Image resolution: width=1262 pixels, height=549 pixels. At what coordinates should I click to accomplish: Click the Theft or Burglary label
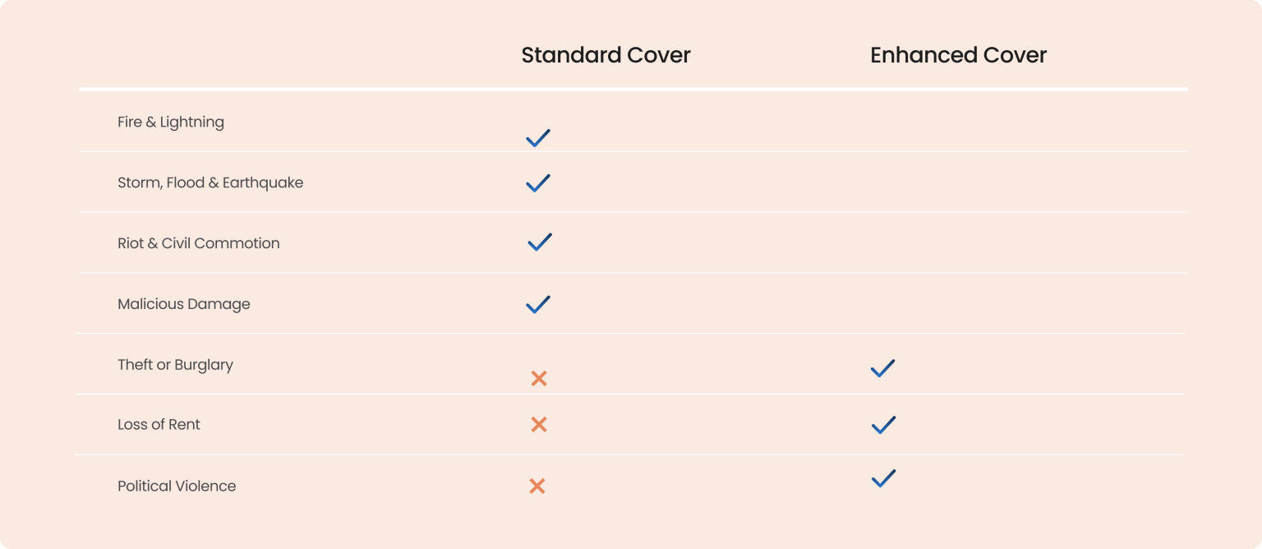(175, 365)
